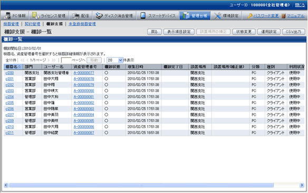Open the ディスク消去管理 disk icon

pyautogui.click(x=99, y=16)
